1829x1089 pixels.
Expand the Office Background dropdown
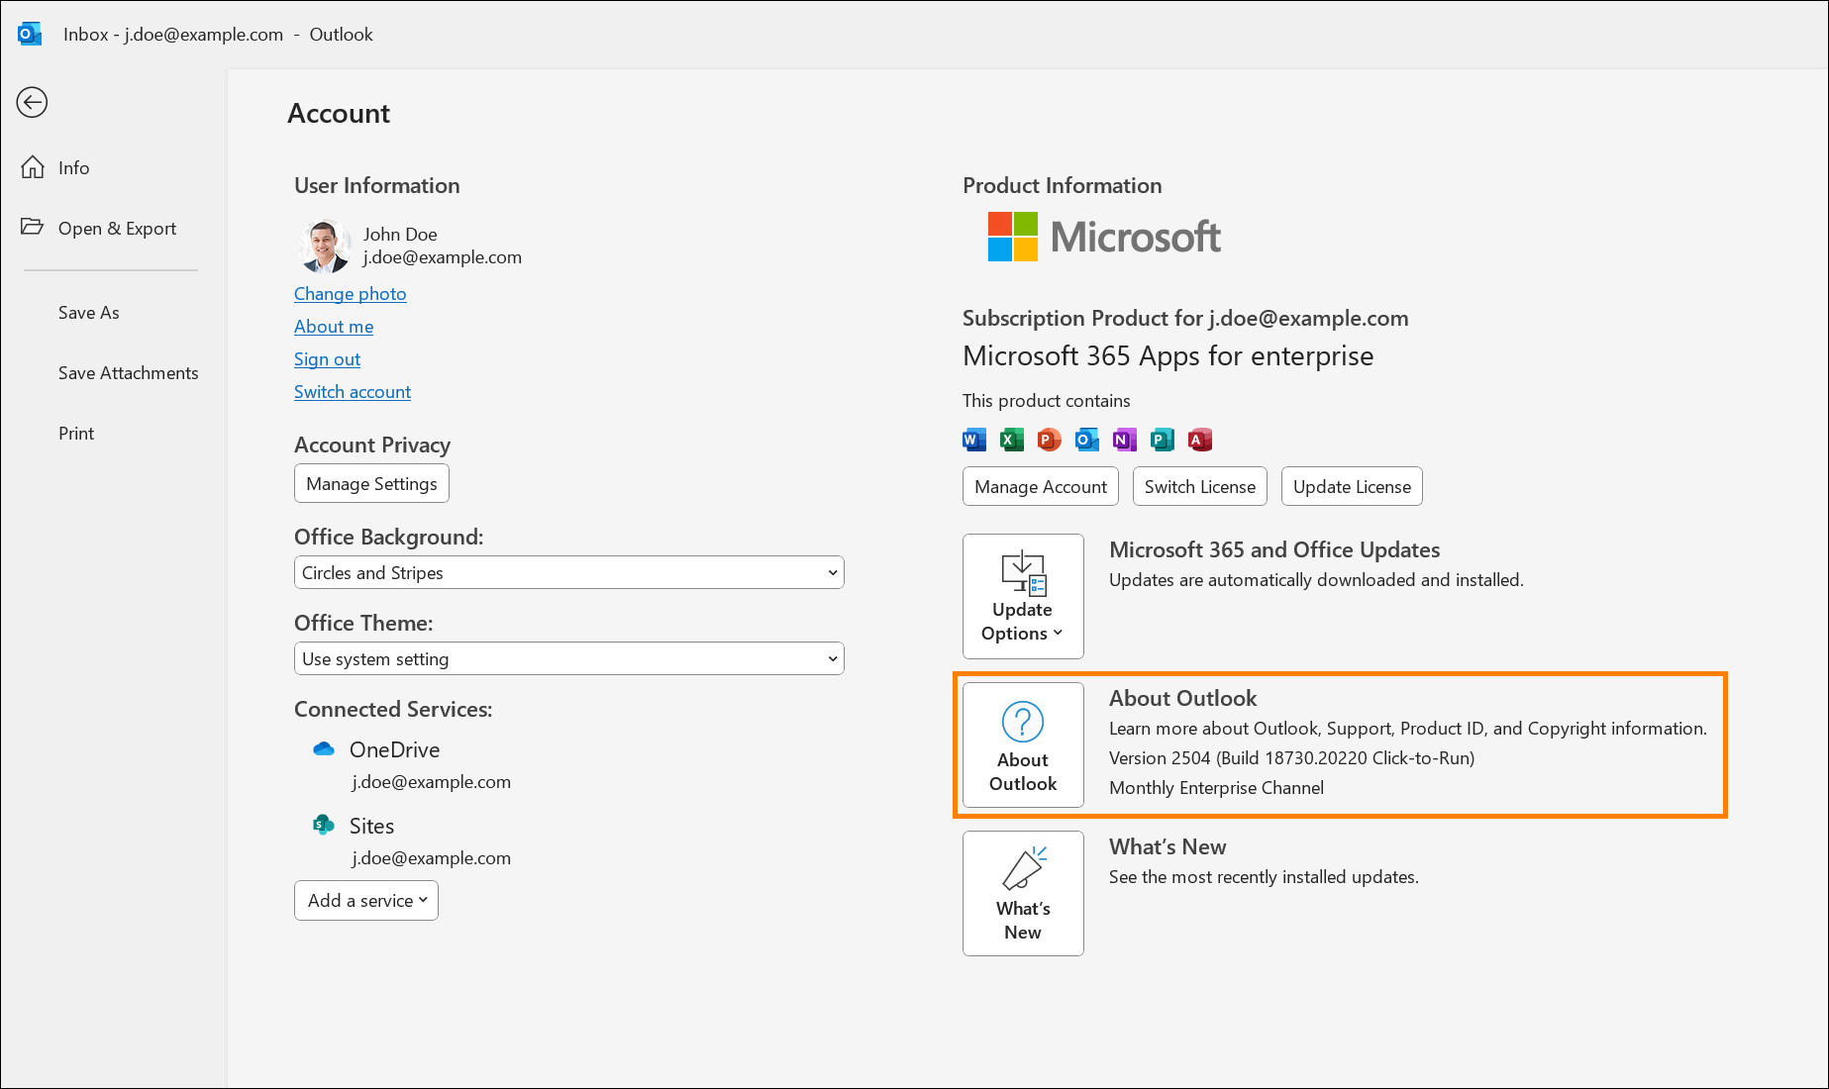[569, 572]
